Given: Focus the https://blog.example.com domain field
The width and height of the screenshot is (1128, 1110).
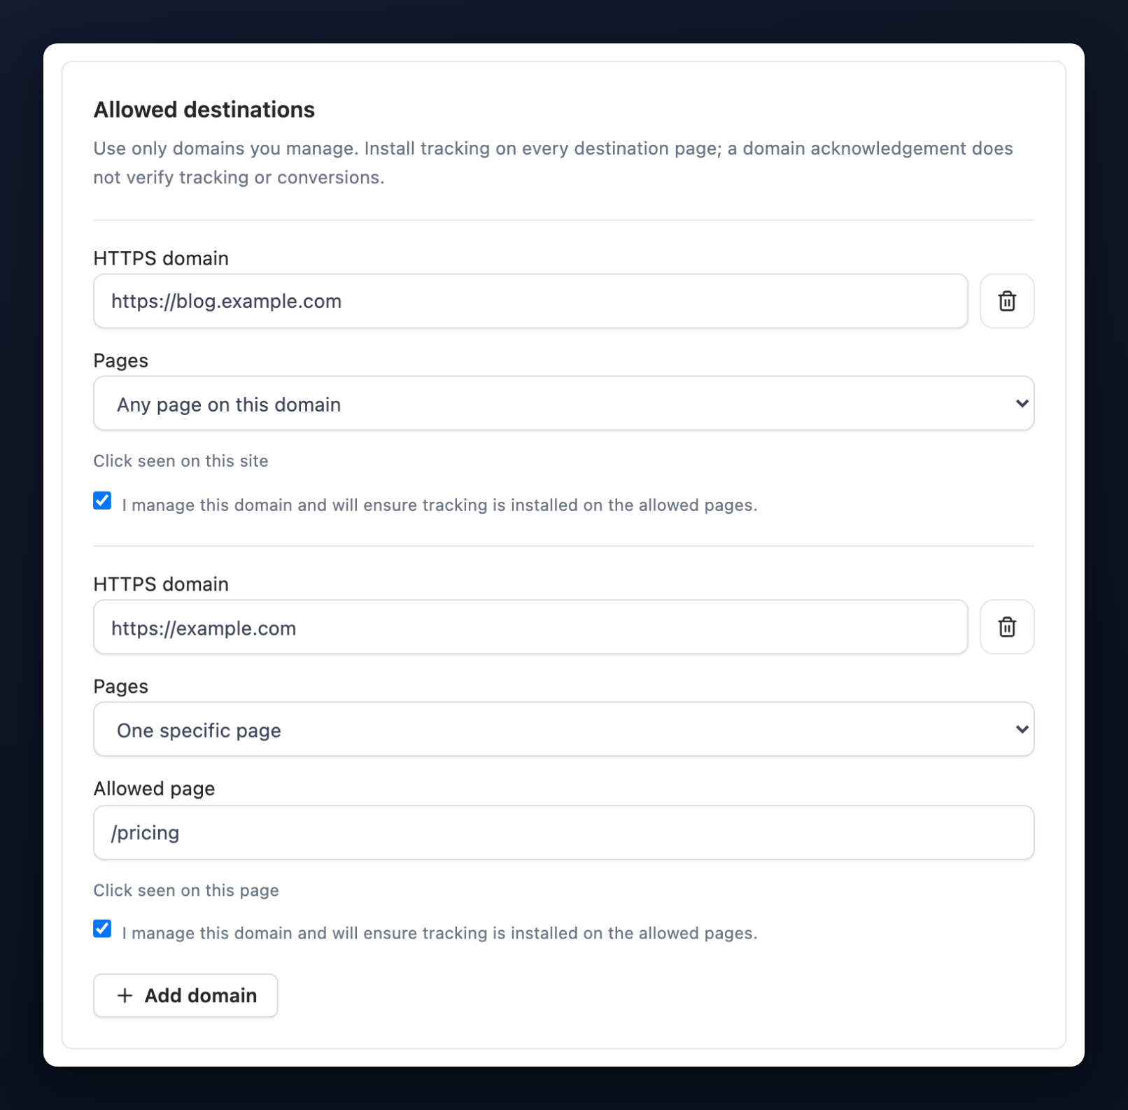Looking at the screenshot, I should point(530,301).
